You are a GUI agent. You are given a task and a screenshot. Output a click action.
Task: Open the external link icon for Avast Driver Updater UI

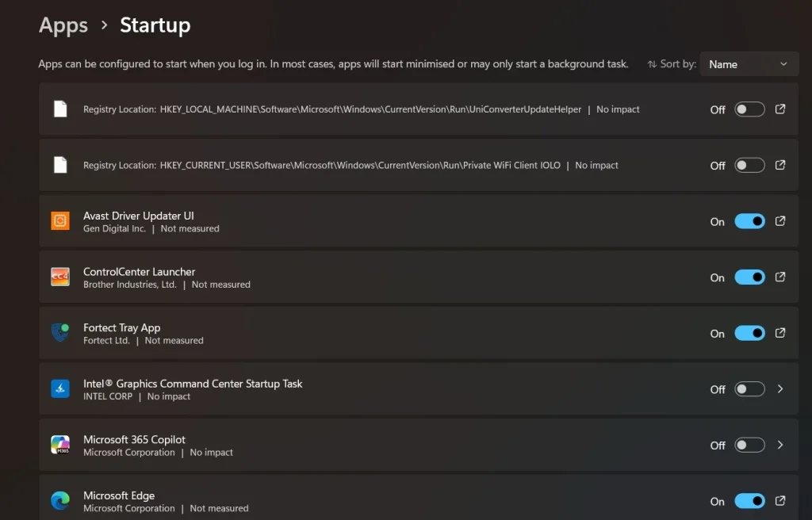[780, 221]
